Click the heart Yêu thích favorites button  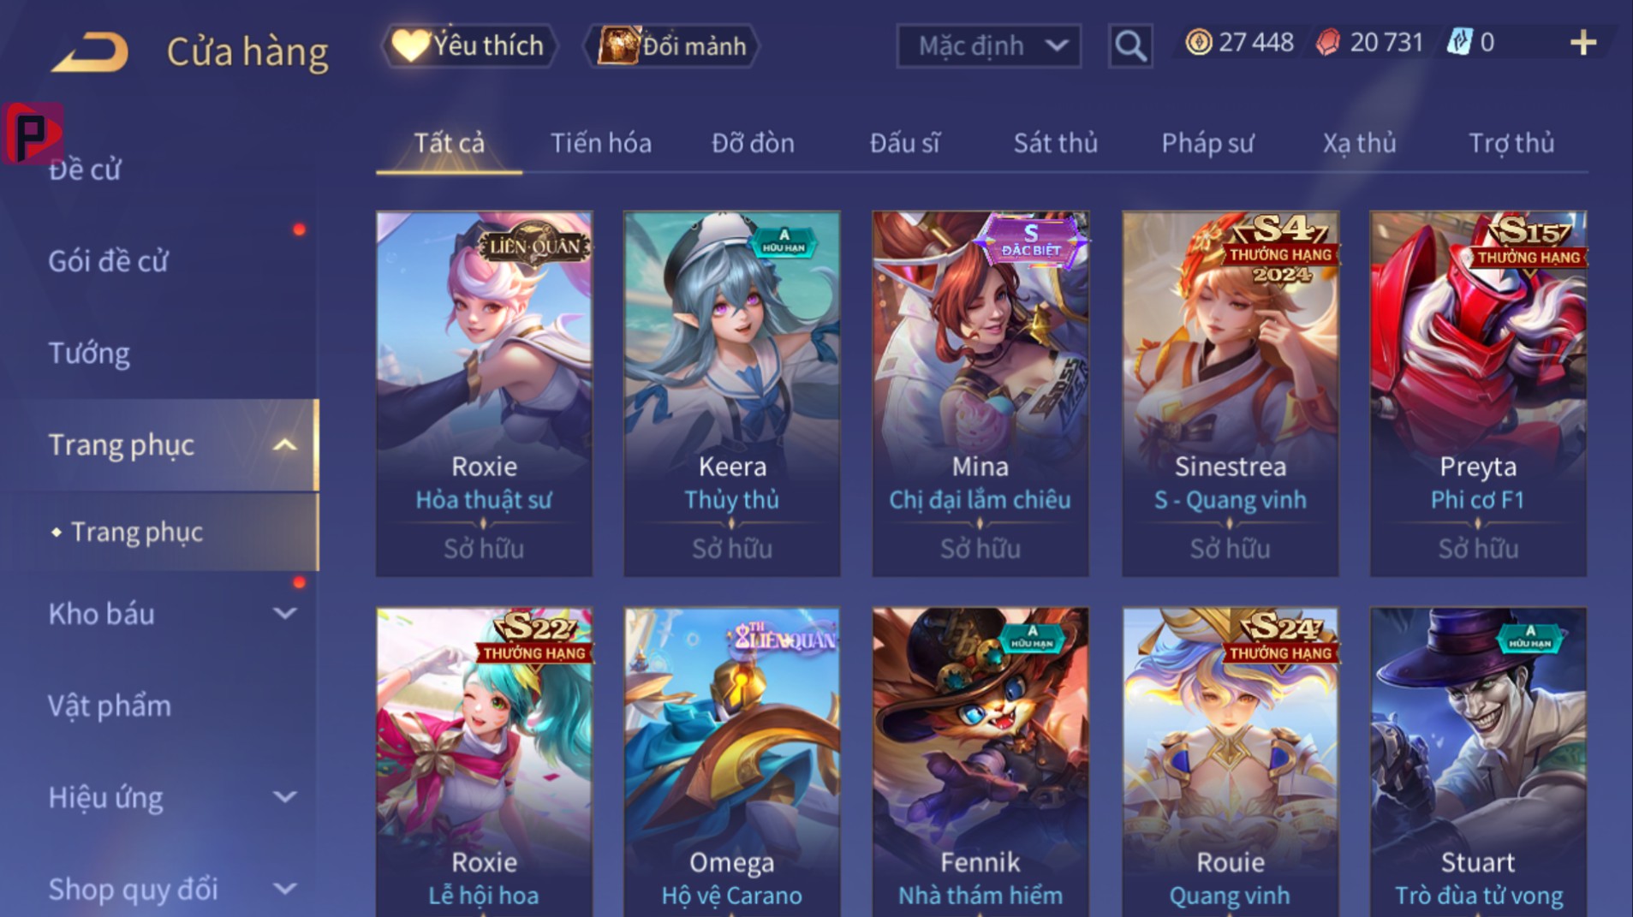(468, 45)
